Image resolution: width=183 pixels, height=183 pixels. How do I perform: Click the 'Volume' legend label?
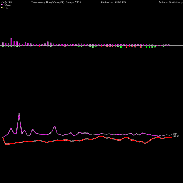coord(7,5)
